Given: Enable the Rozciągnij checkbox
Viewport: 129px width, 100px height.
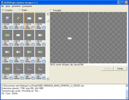Looking at the screenshot, I should click(x=51, y=10).
